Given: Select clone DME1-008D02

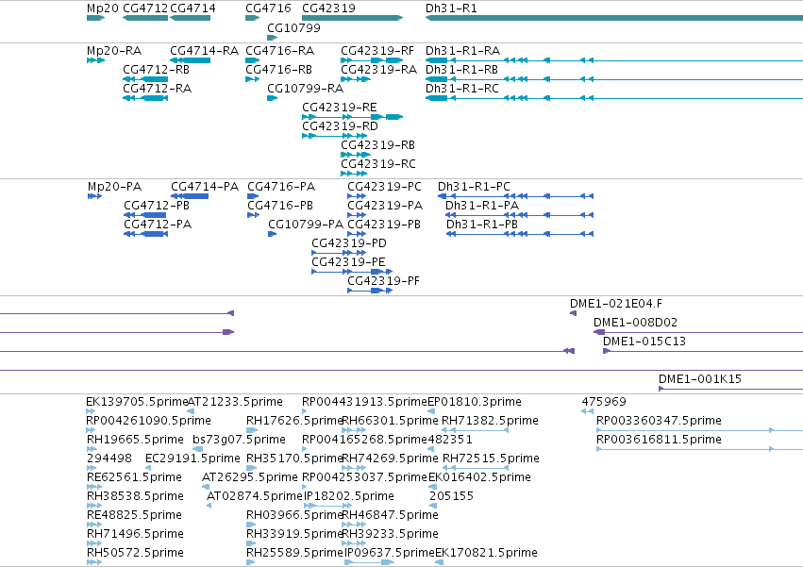Looking at the screenshot, I should click(x=636, y=324).
